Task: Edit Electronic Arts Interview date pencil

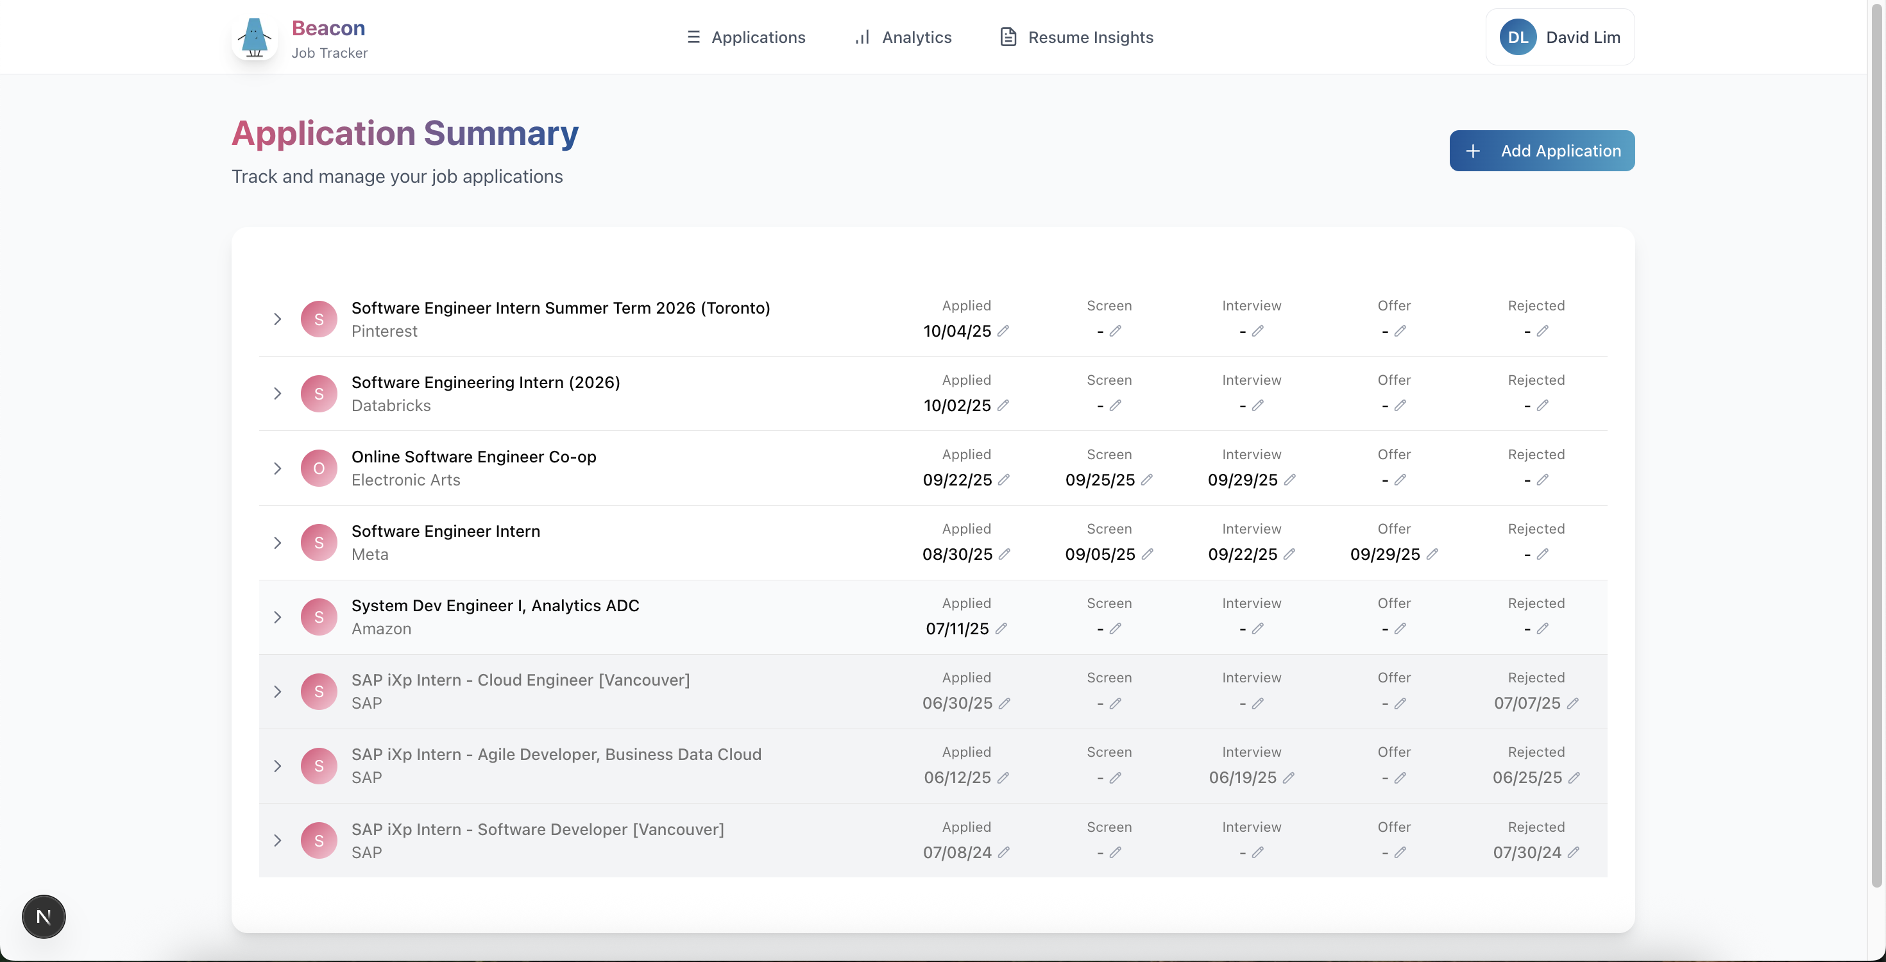Action: 1290,480
